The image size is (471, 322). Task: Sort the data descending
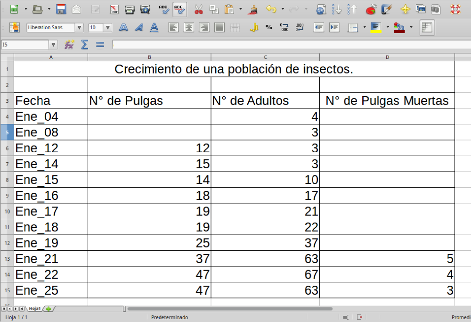352,9
